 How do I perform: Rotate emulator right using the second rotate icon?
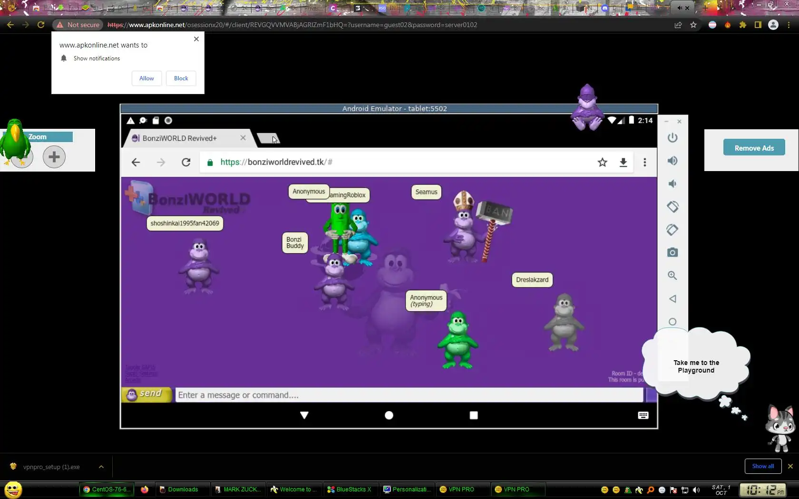672,230
